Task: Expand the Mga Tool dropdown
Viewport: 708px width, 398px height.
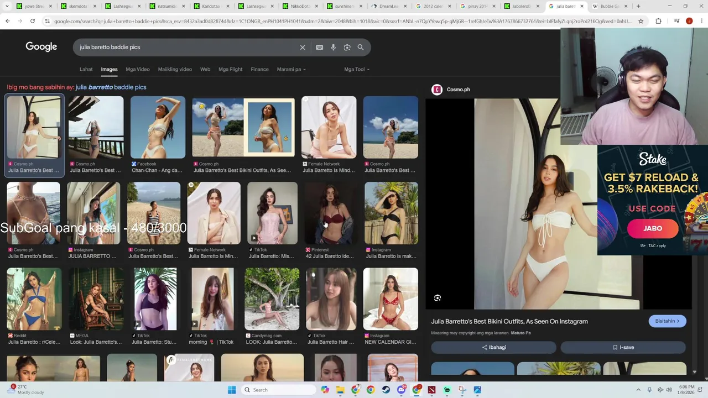Action: tap(357, 69)
